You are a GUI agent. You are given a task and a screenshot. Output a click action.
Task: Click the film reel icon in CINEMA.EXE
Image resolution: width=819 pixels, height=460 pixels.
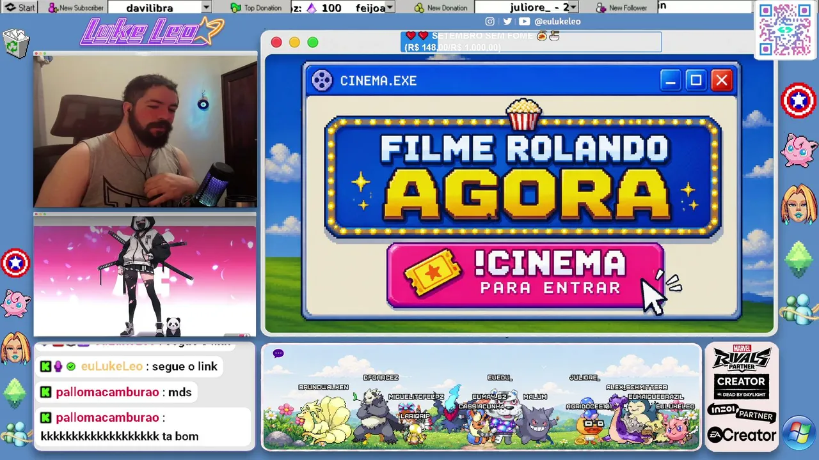tap(322, 80)
